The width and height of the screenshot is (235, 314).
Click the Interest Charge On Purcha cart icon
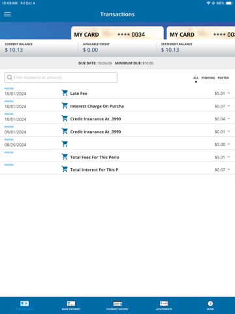(x=65, y=106)
